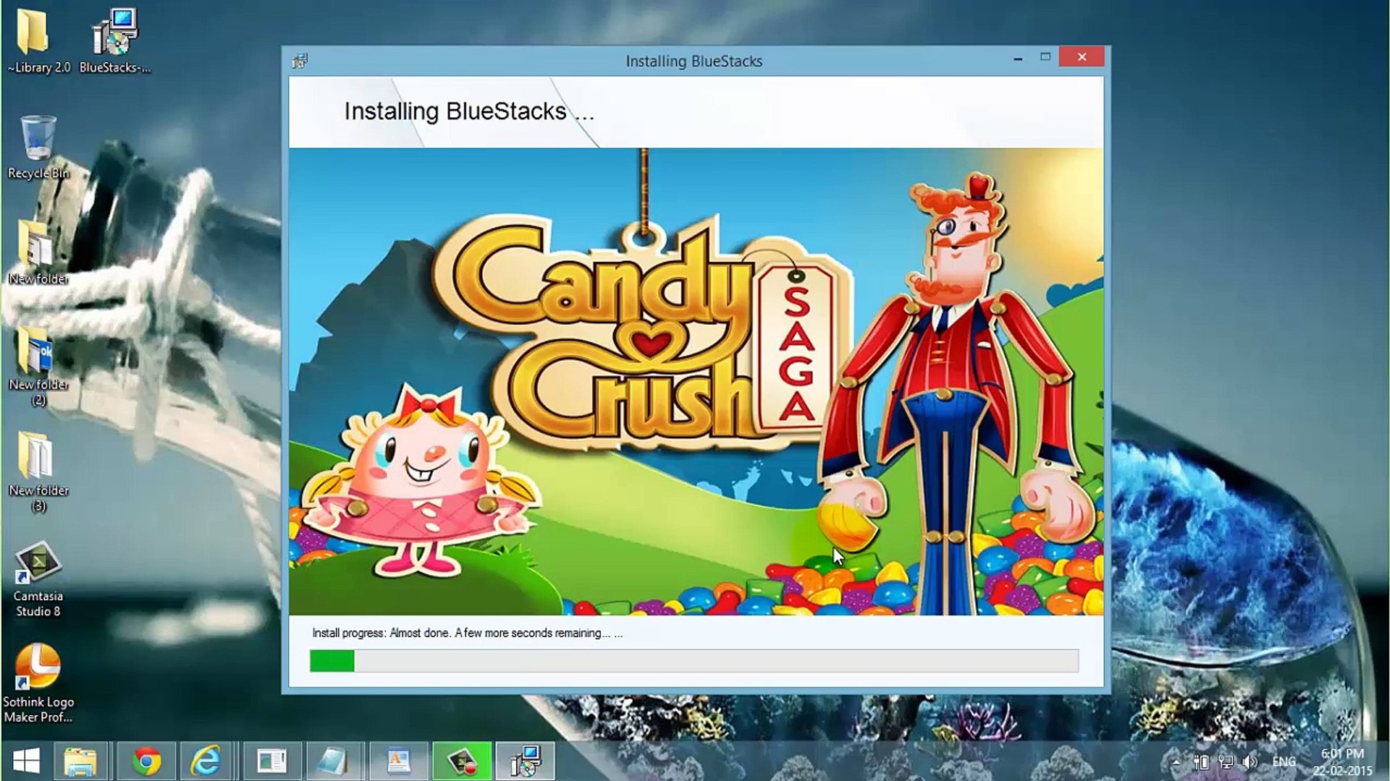This screenshot has width=1390, height=781.
Task: Switch to the Camtasia Recorder taskbar button
Action: 462,761
